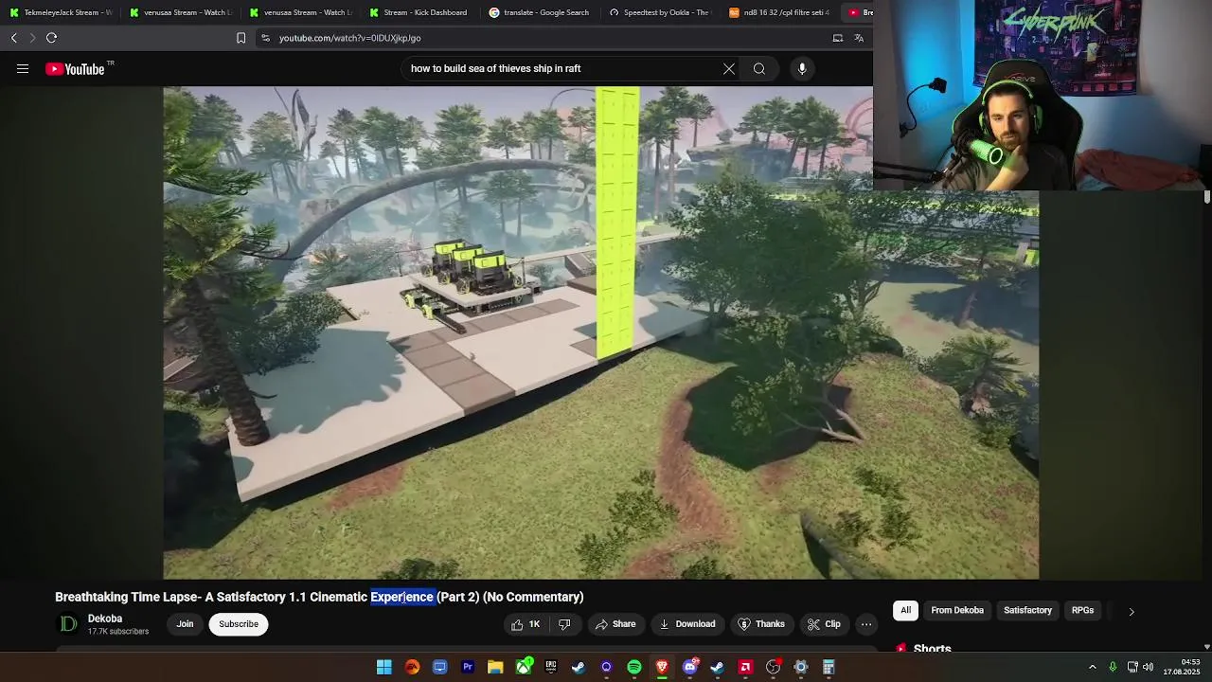Open the three-dot more actions menu

(866, 624)
